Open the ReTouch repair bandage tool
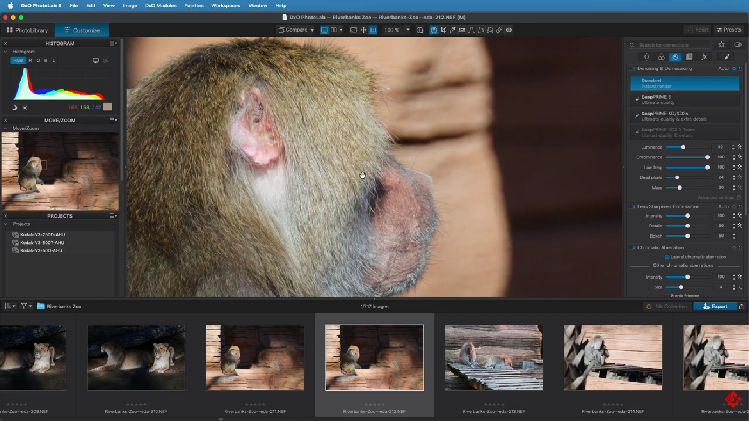 [500, 30]
